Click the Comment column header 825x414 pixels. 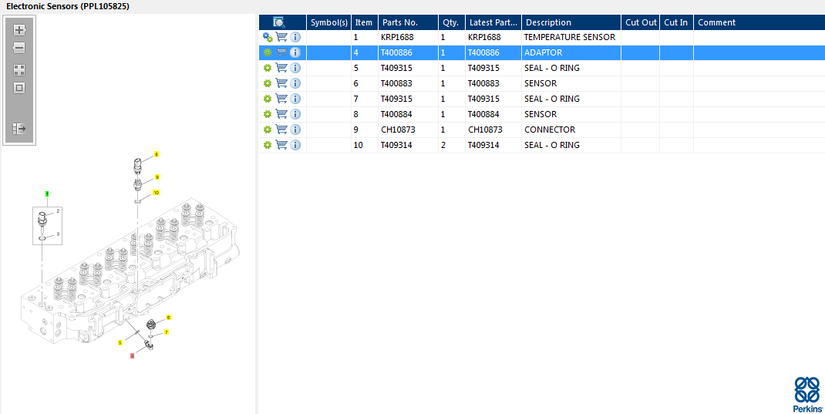coord(759,22)
